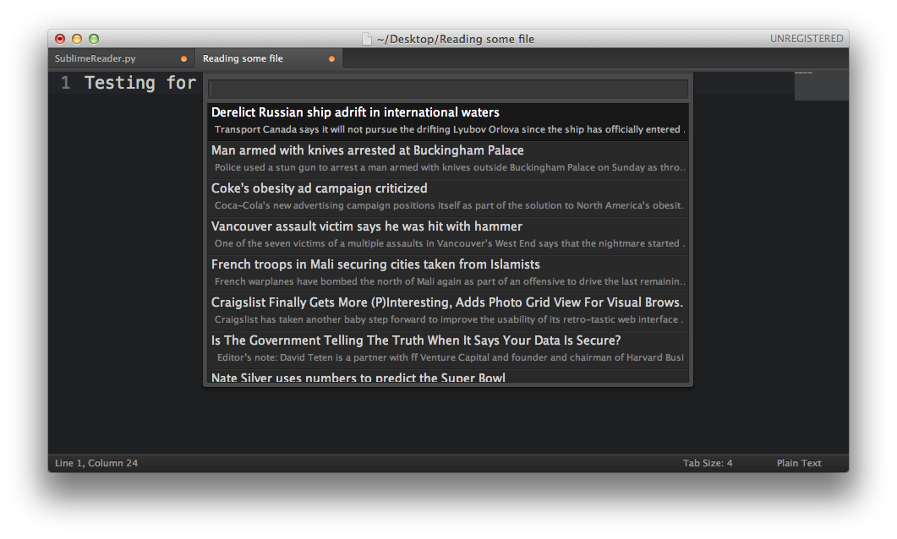Click the unsaved dot on SublimeReader.py tab

coord(183,59)
